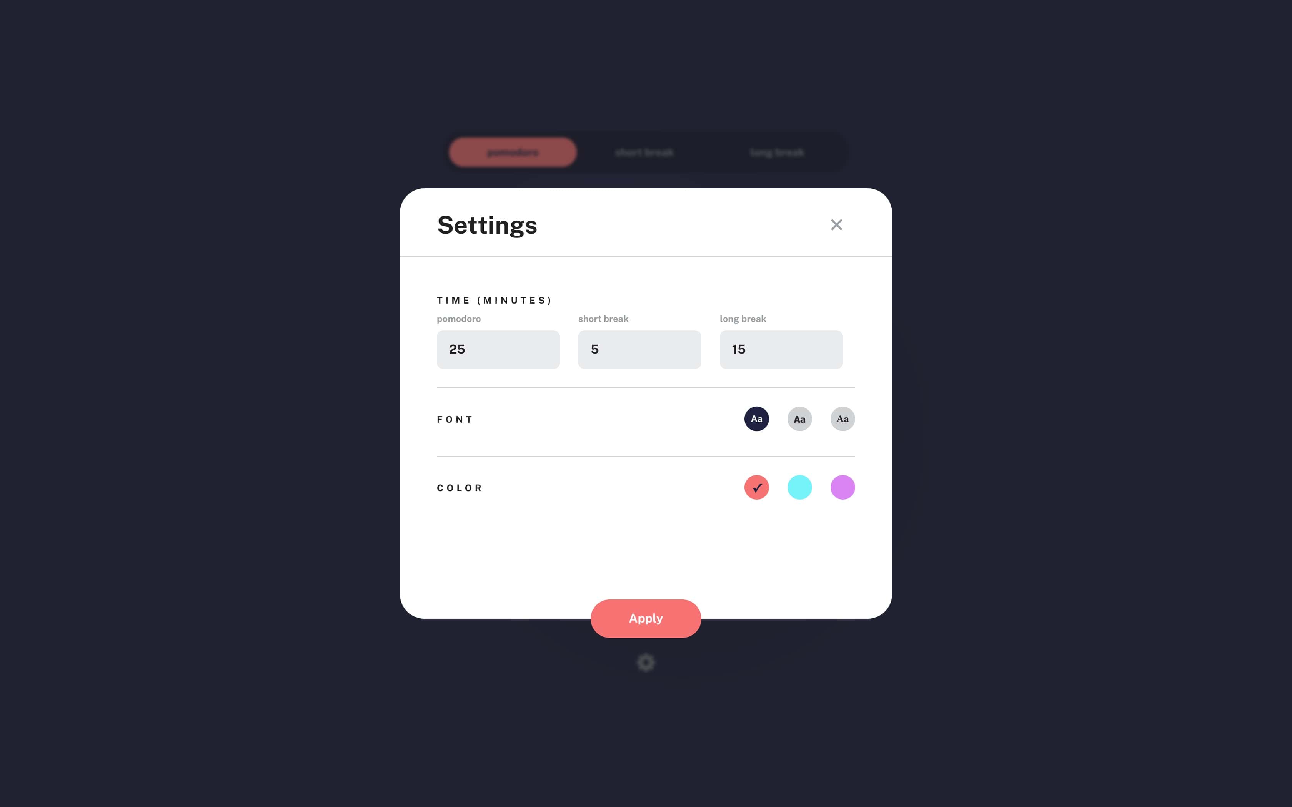The width and height of the screenshot is (1292, 807).
Task: Edit the short break minutes input
Action: point(639,349)
